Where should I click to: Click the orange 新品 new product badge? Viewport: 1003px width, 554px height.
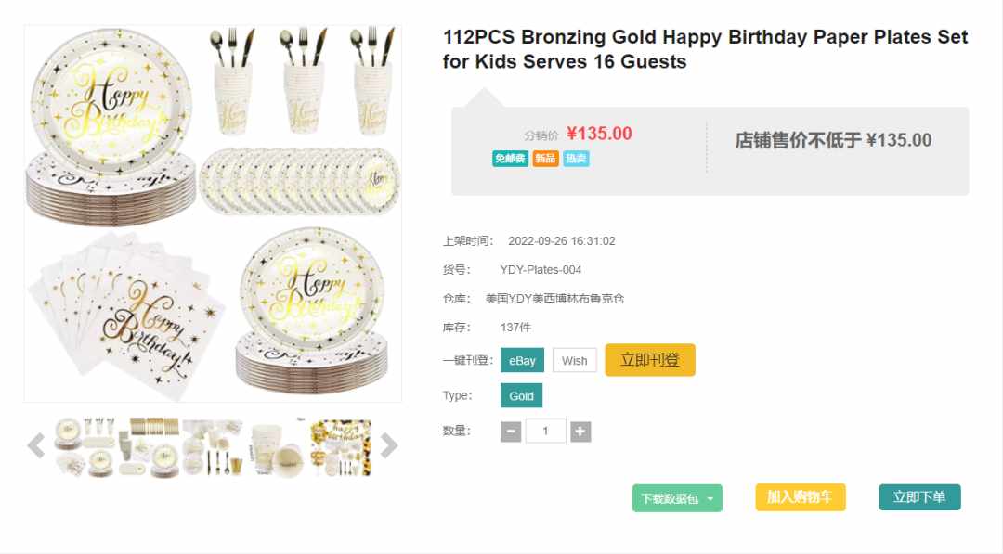546,159
